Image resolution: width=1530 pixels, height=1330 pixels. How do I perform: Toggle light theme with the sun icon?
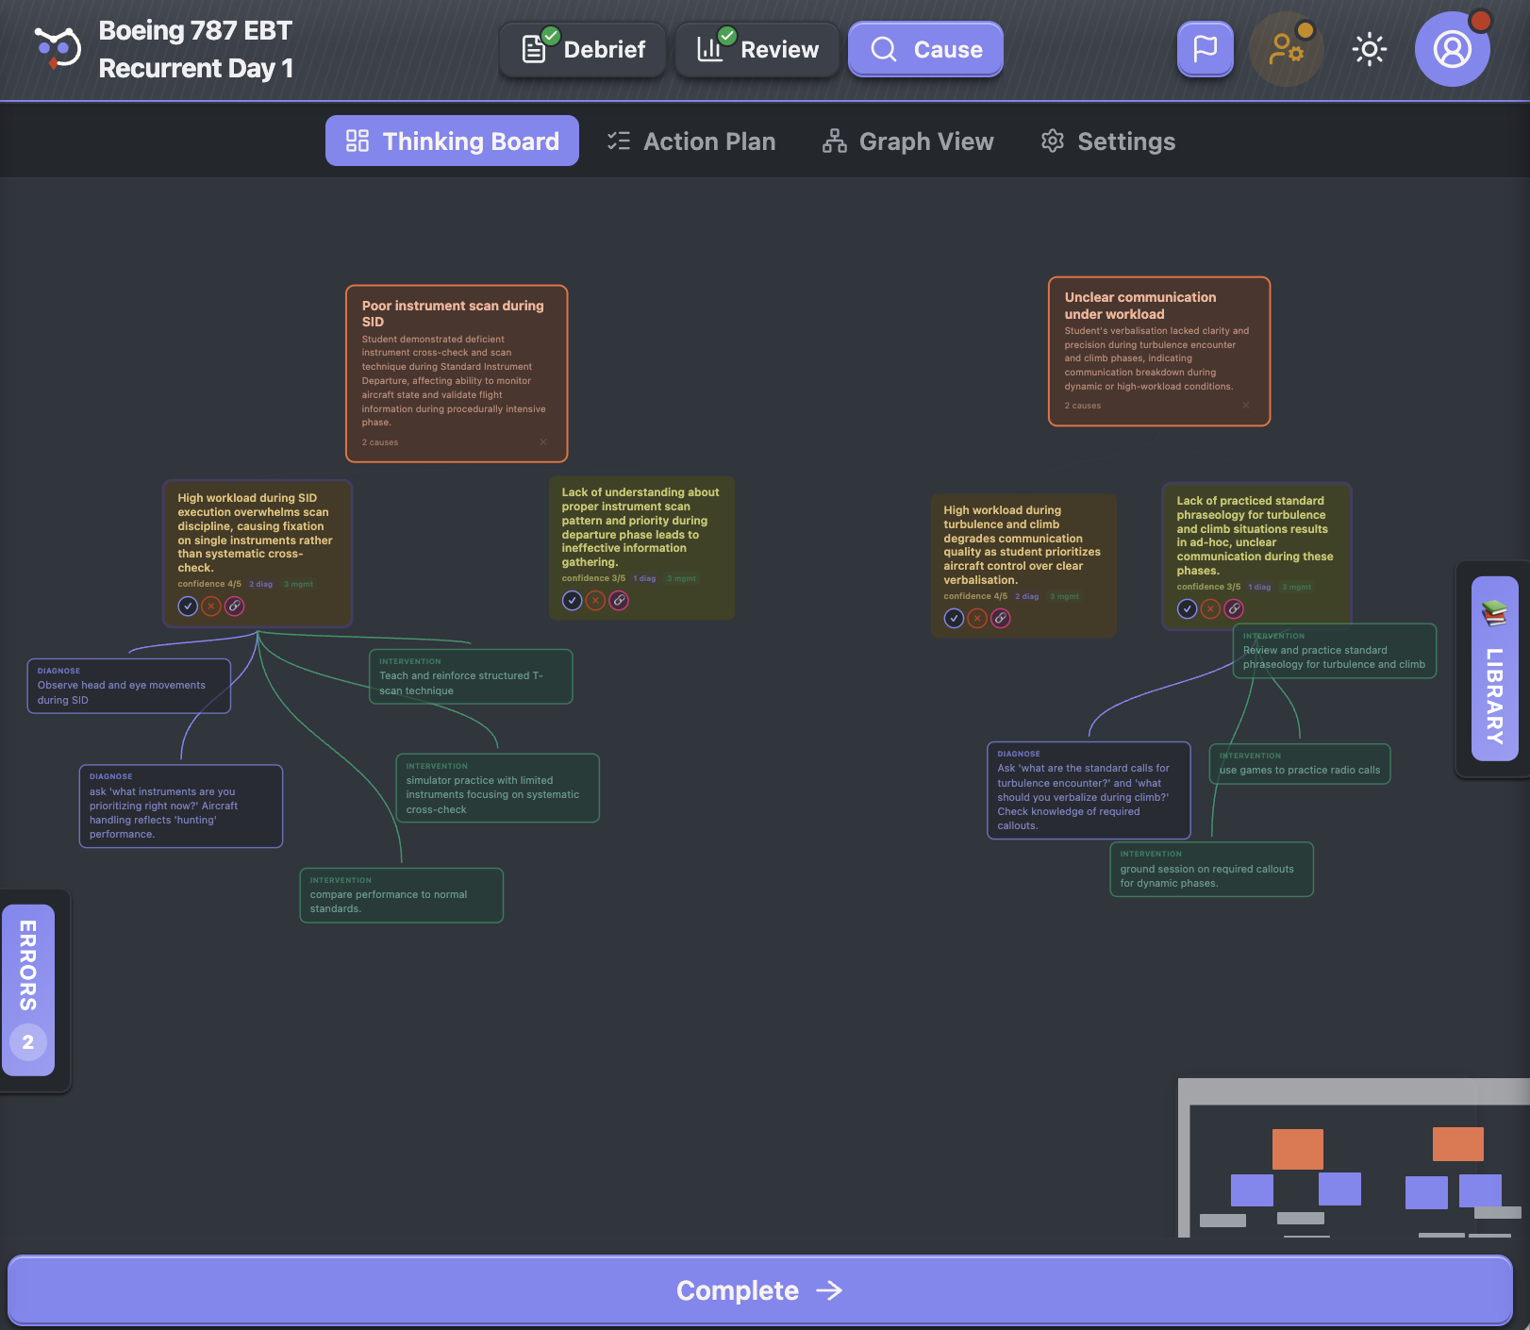click(x=1369, y=49)
